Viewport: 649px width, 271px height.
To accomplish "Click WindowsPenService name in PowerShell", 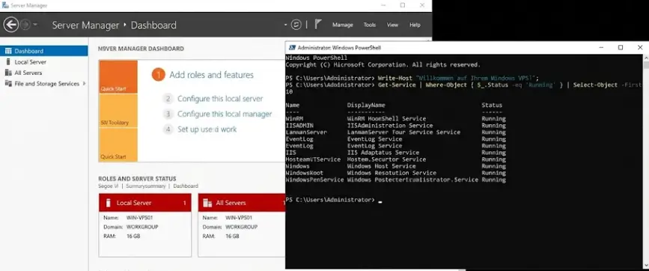I will point(314,180).
